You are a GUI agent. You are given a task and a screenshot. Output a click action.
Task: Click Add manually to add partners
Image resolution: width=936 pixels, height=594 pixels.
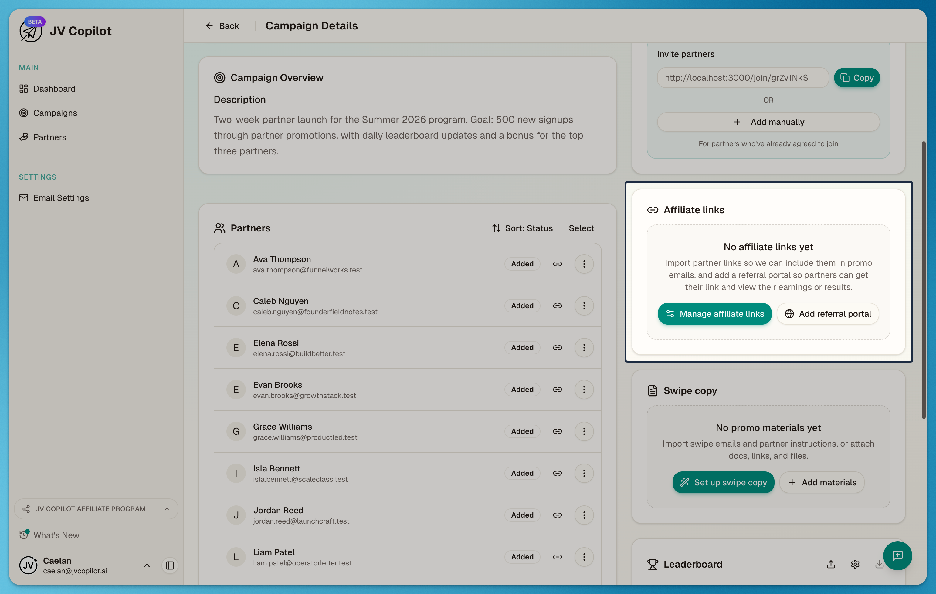768,122
